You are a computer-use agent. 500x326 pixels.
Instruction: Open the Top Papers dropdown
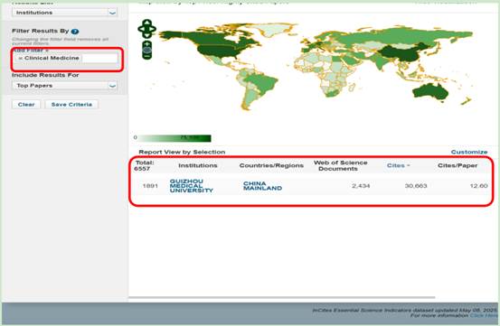point(65,85)
